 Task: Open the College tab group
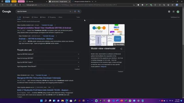[x=8, y=1]
